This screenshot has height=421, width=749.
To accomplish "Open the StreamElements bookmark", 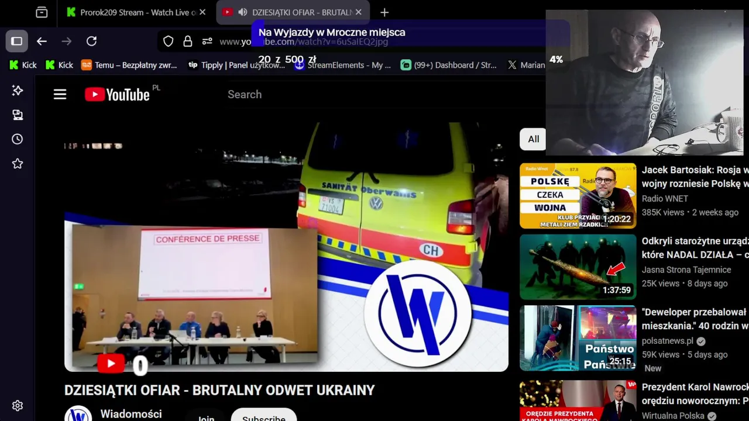I will pyautogui.click(x=343, y=65).
